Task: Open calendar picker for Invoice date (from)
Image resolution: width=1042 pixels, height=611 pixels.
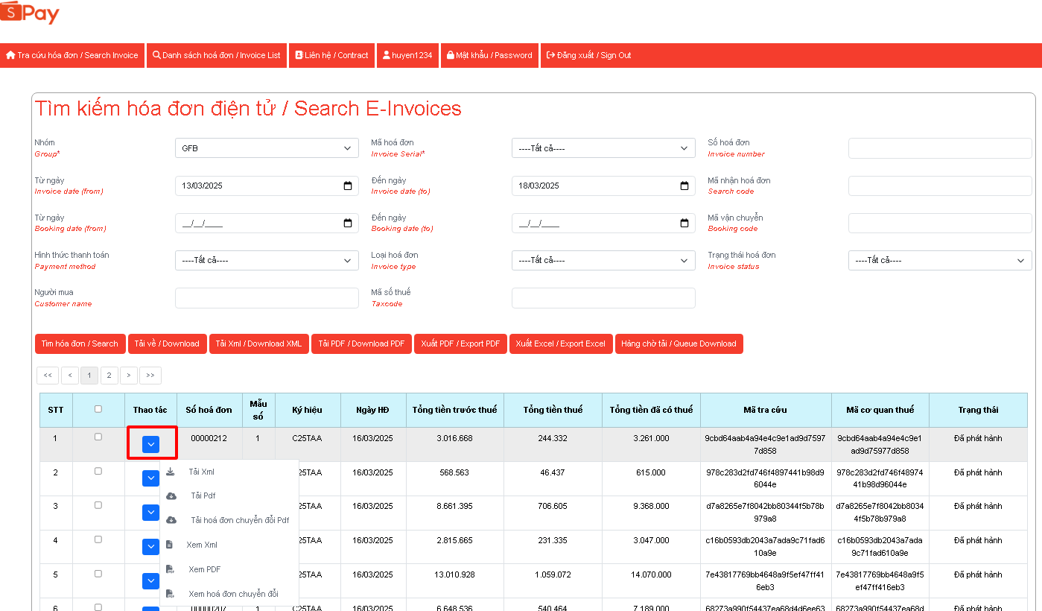Action: (348, 186)
